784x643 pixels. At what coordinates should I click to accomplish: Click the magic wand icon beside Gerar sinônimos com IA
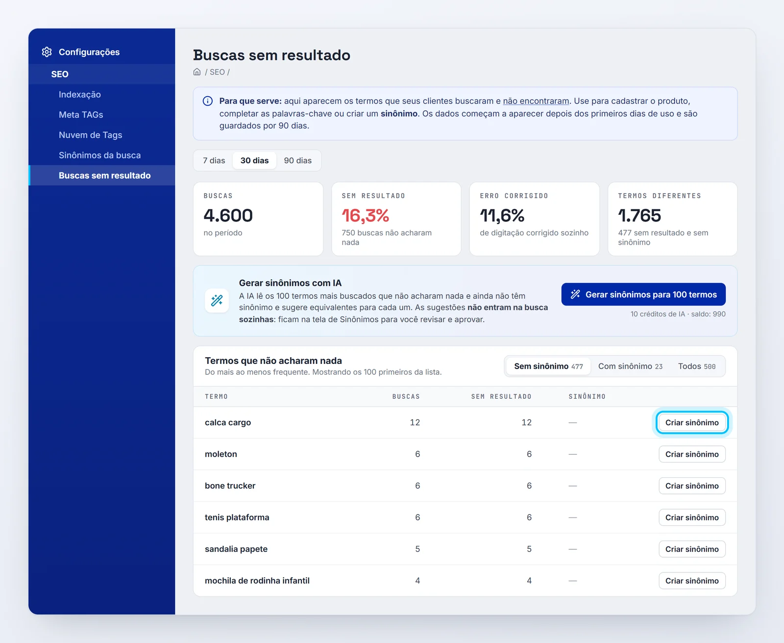(x=217, y=301)
